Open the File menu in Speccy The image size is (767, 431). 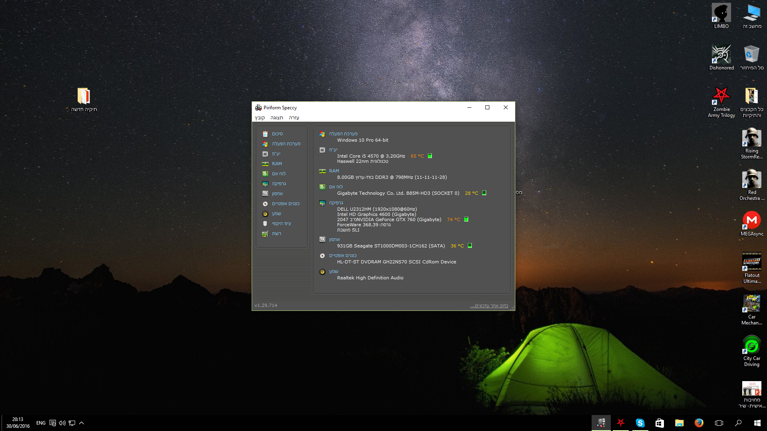(260, 118)
